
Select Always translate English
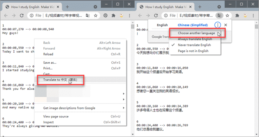pos(195,39)
